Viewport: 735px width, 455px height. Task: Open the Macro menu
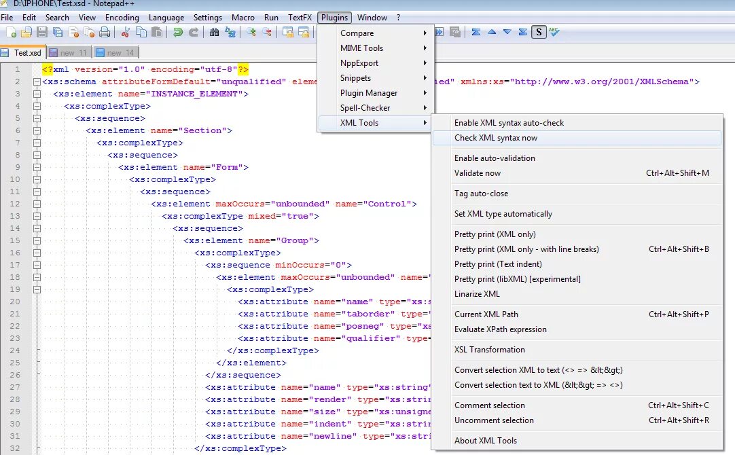[243, 18]
